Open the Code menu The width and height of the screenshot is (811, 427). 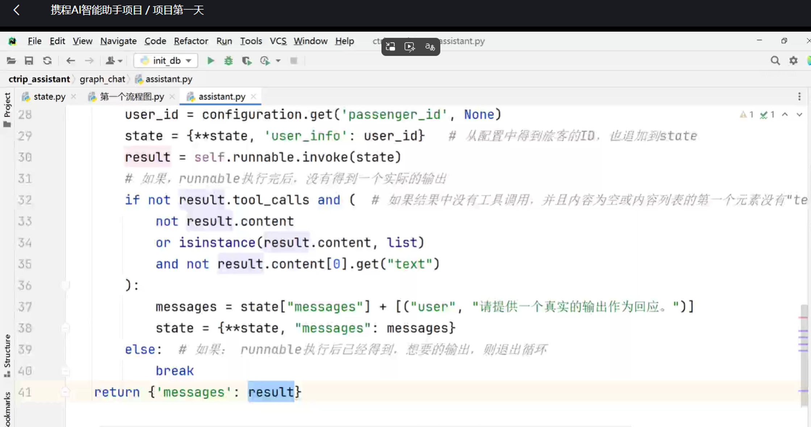155,41
